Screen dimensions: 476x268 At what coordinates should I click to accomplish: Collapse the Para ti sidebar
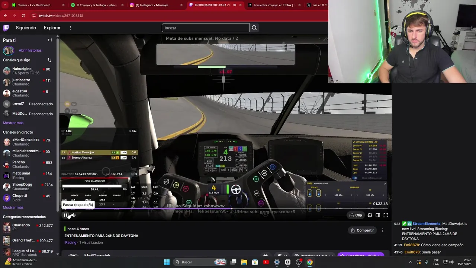49,40
